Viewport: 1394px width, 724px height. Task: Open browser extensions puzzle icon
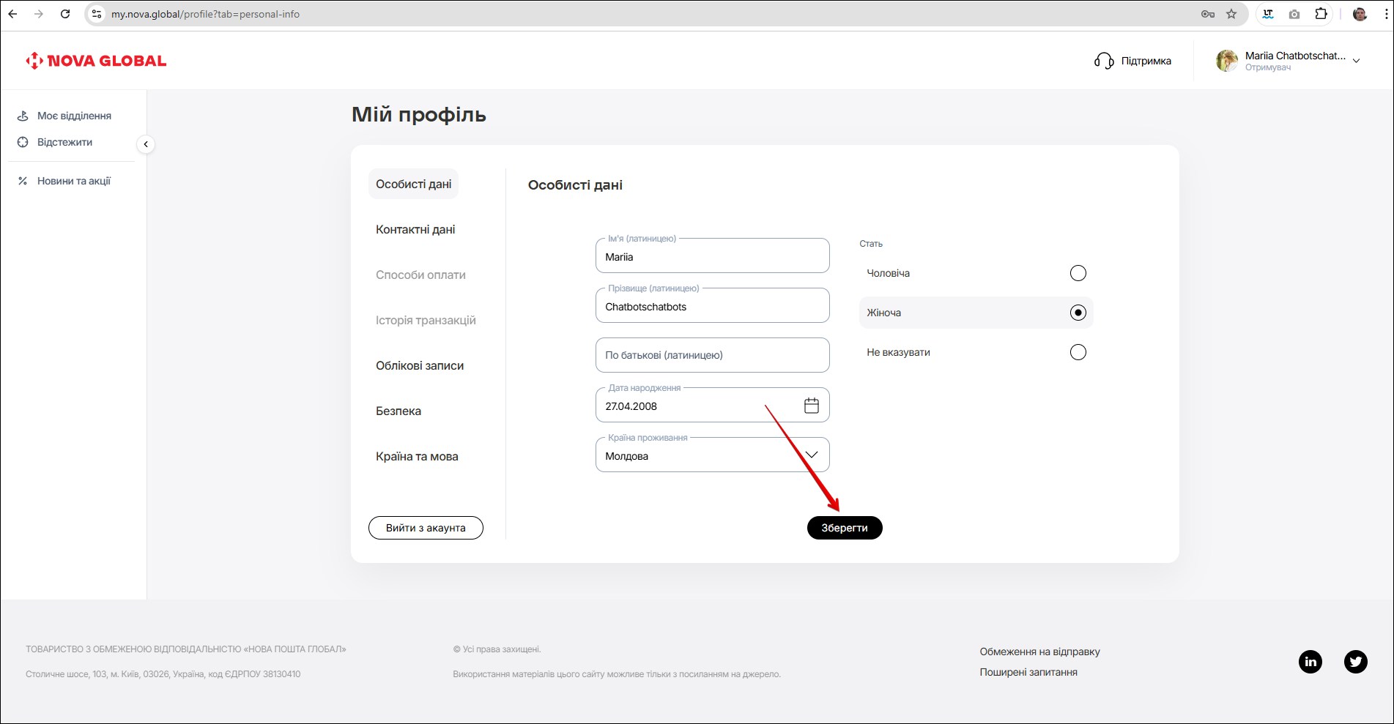[1321, 14]
